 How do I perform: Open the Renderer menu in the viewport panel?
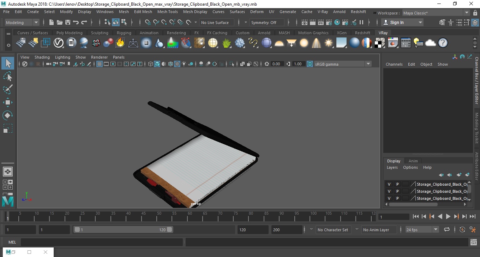pos(99,57)
